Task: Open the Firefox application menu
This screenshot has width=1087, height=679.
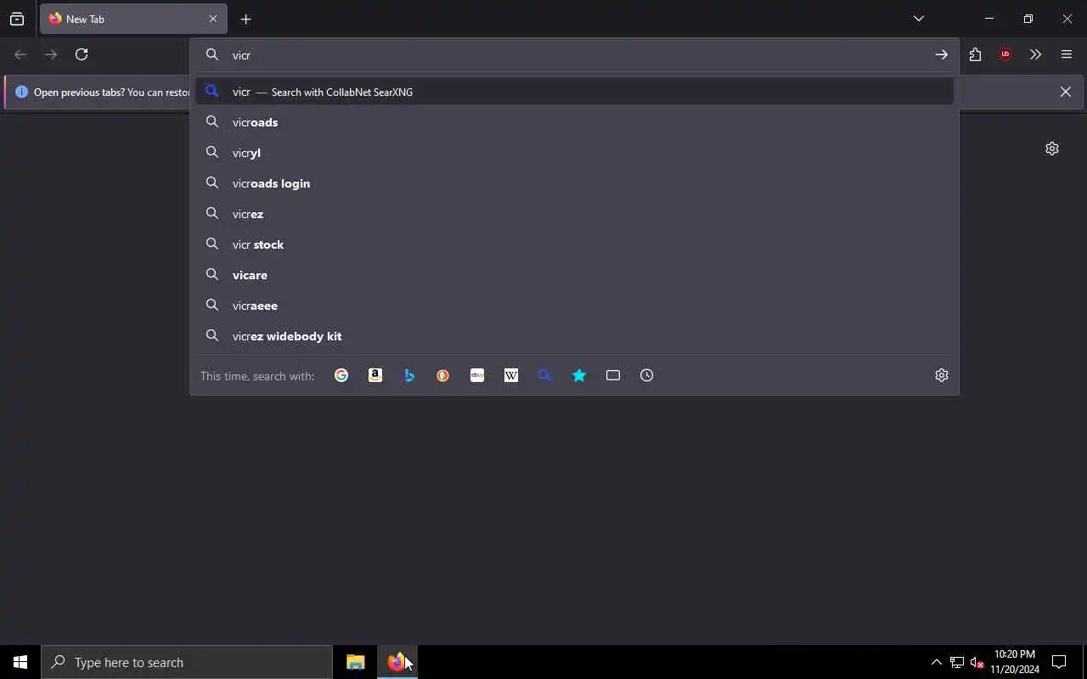Action: pos(1067,54)
